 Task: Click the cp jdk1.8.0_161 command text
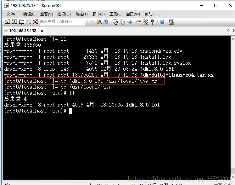coord(109,81)
